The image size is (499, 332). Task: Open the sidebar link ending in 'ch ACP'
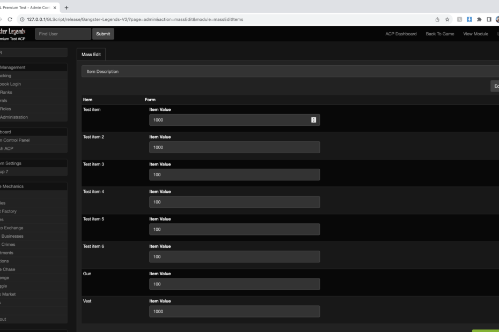6,148
